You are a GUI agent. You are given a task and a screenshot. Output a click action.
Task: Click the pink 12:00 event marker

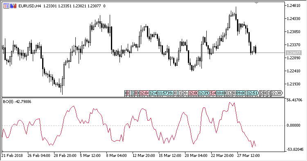pyautogui.click(x=193, y=93)
